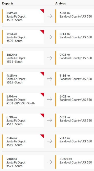This screenshot has height=171, width=94.
Task: Click the Arrives column header
Action: [60, 3]
